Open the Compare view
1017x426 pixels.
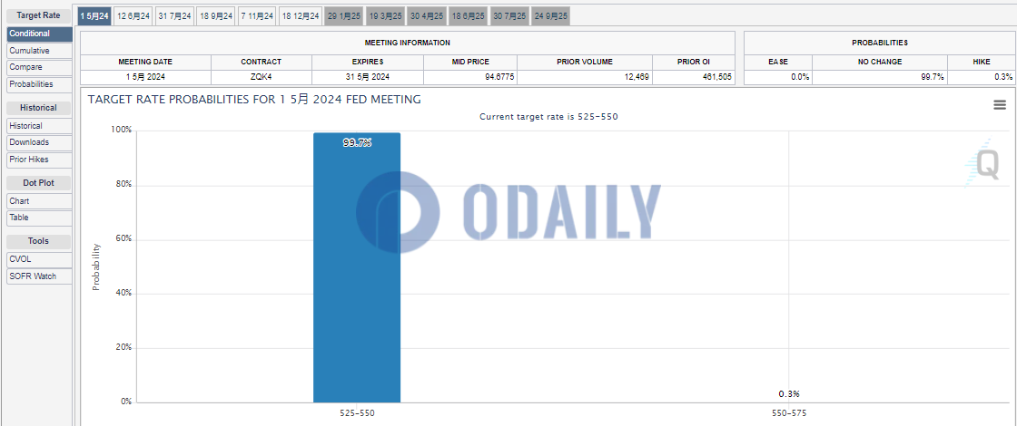pos(39,67)
